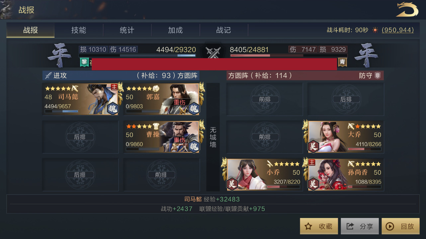
Task: Click the shield icon next to 防守
Action: click(378, 75)
